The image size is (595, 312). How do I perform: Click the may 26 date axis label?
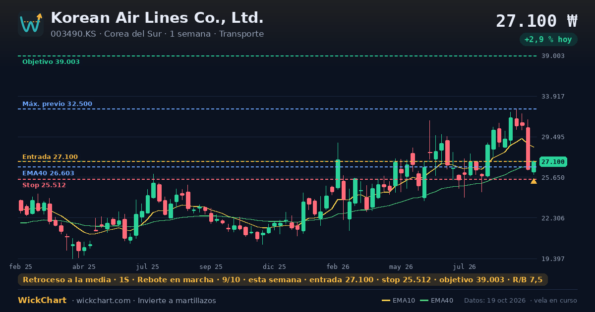coord(401,267)
